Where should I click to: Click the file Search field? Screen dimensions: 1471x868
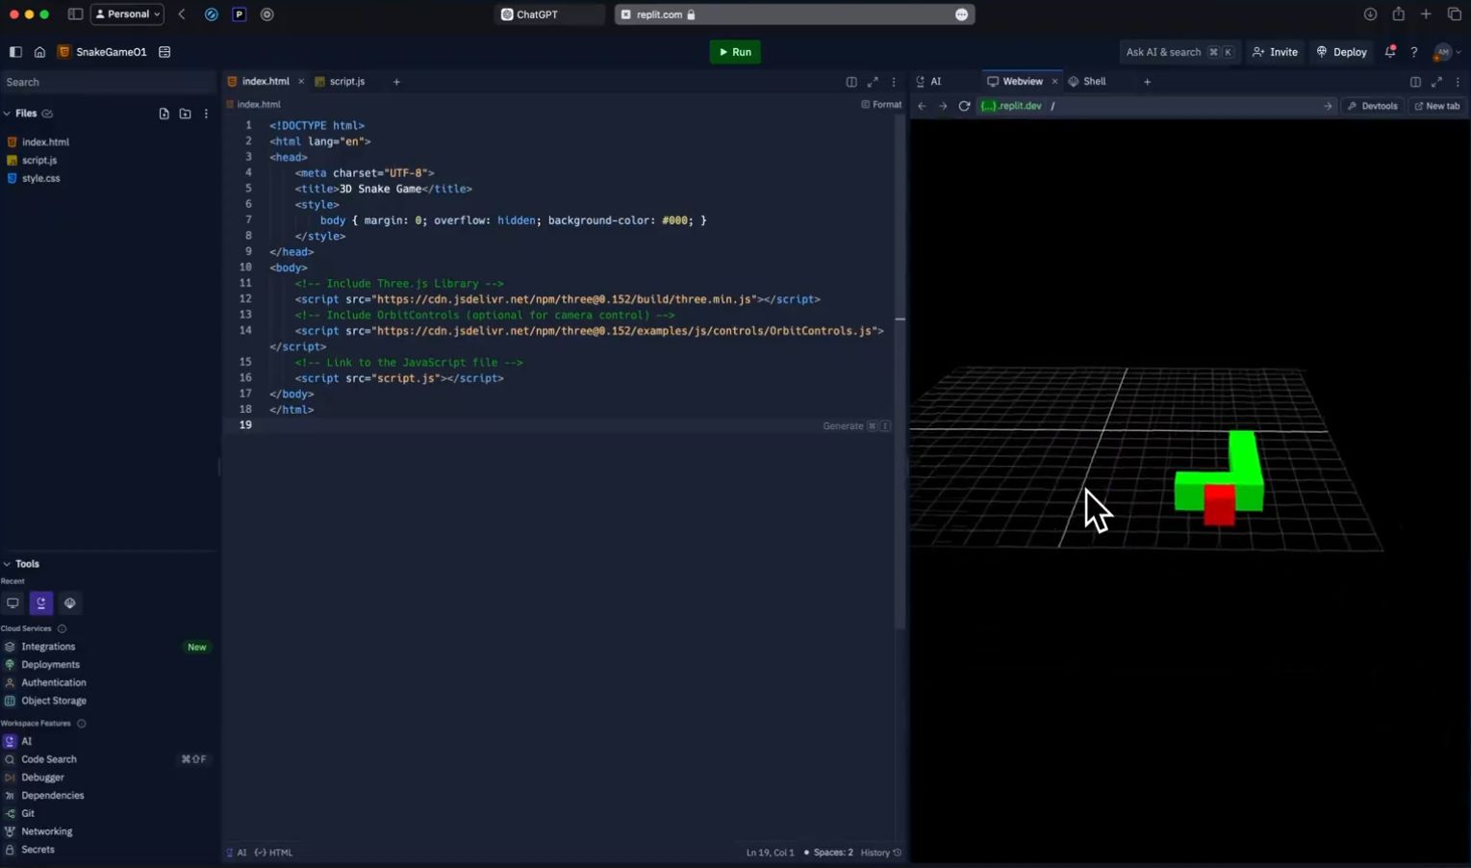[108, 83]
